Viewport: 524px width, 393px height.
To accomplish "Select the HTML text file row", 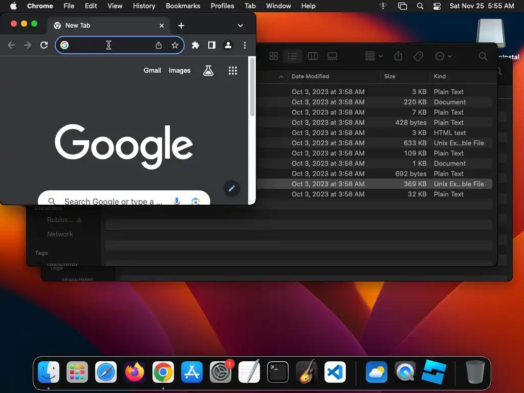I will pyautogui.click(x=374, y=133).
